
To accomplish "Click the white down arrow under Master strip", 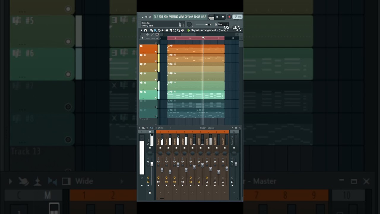I will 150,193.
